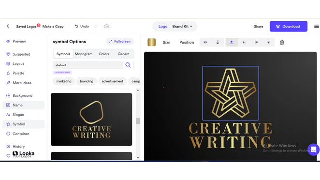Open the Colors tab

(104, 54)
